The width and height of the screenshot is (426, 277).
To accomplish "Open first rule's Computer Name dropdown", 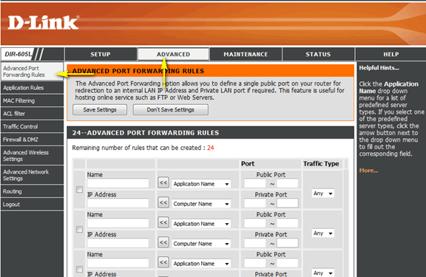I will click(201, 204).
